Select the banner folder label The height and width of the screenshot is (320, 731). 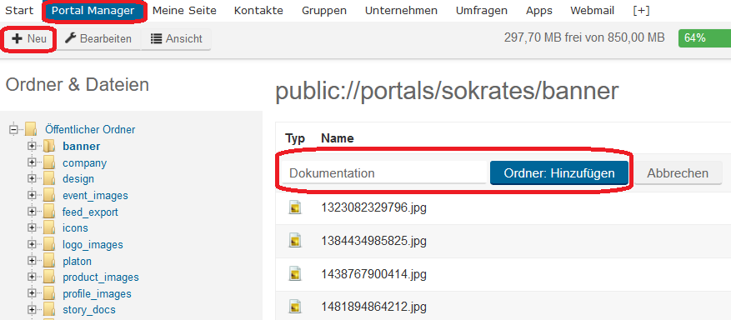[x=82, y=146]
